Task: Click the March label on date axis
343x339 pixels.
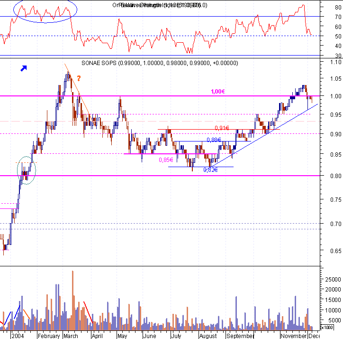Action: 71,336
